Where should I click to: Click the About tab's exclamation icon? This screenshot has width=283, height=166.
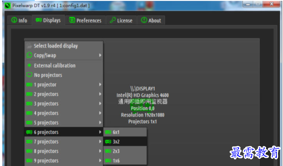[144, 20]
